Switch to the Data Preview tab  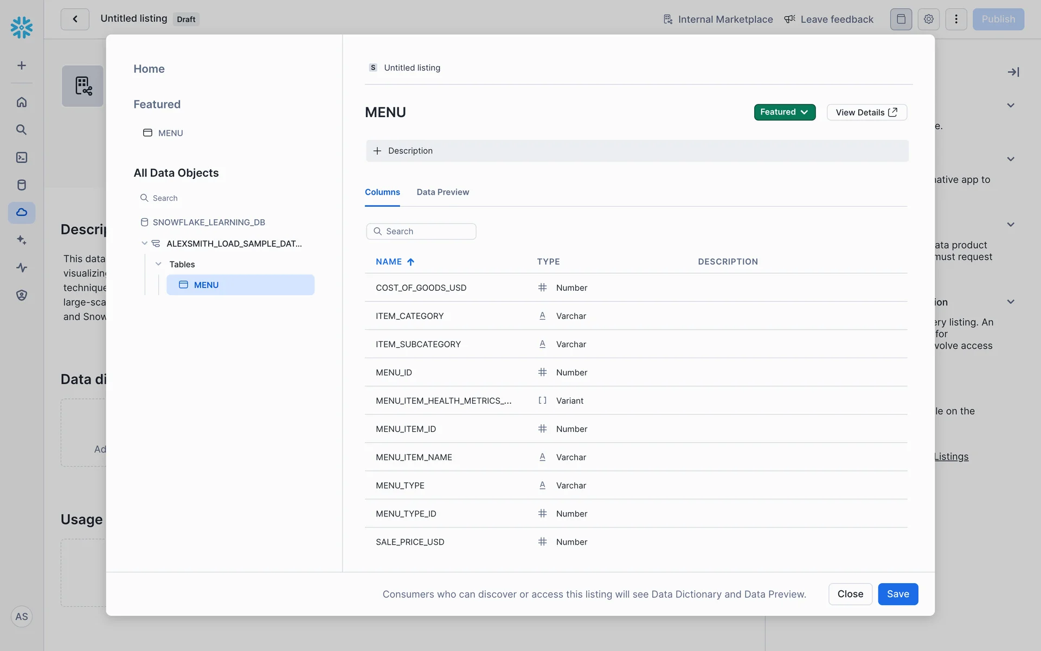[x=442, y=192]
